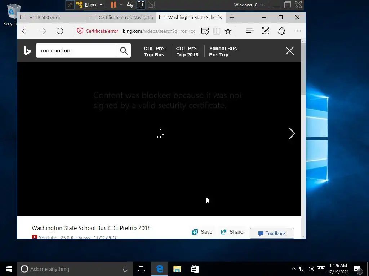Go forward in browser history

pyautogui.click(x=43, y=31)
